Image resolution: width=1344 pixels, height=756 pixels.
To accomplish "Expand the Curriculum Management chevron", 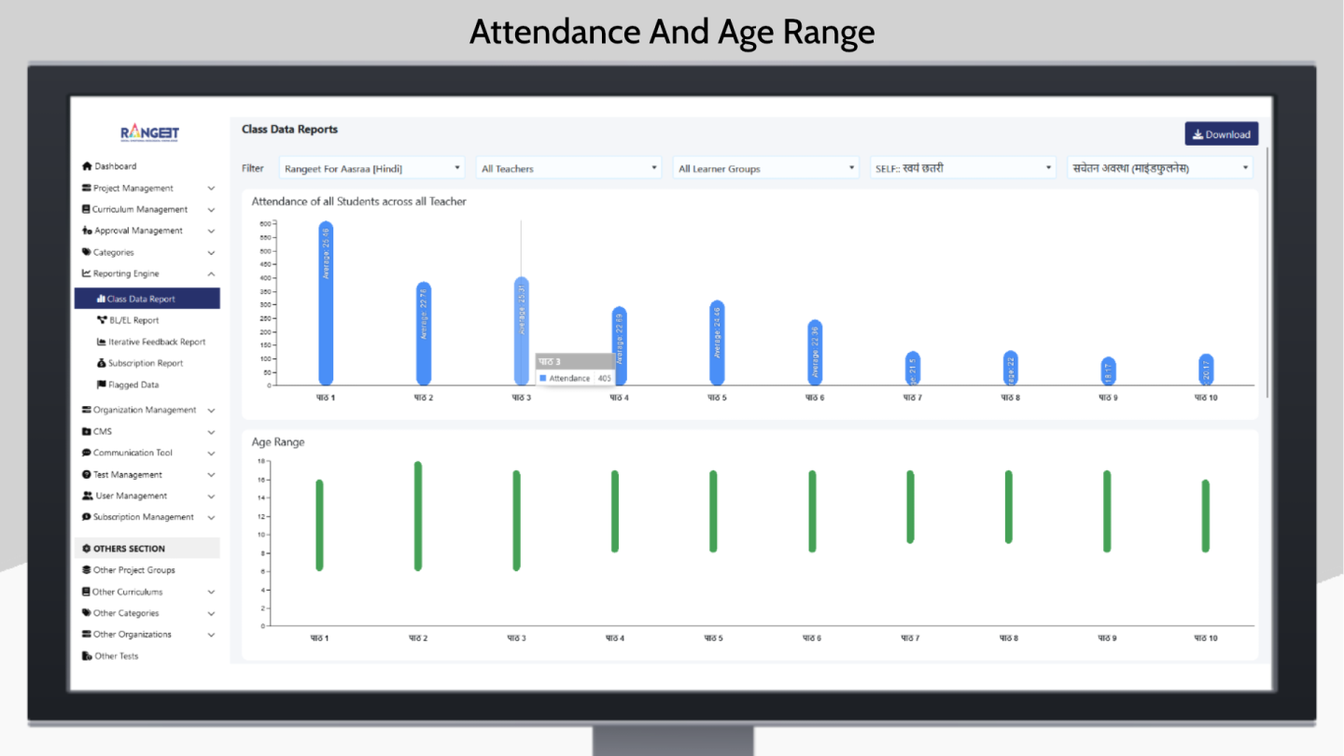I will 211,210.
